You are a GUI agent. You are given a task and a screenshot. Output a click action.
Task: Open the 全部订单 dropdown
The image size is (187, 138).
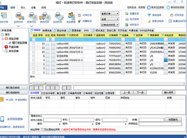(110, 14)
